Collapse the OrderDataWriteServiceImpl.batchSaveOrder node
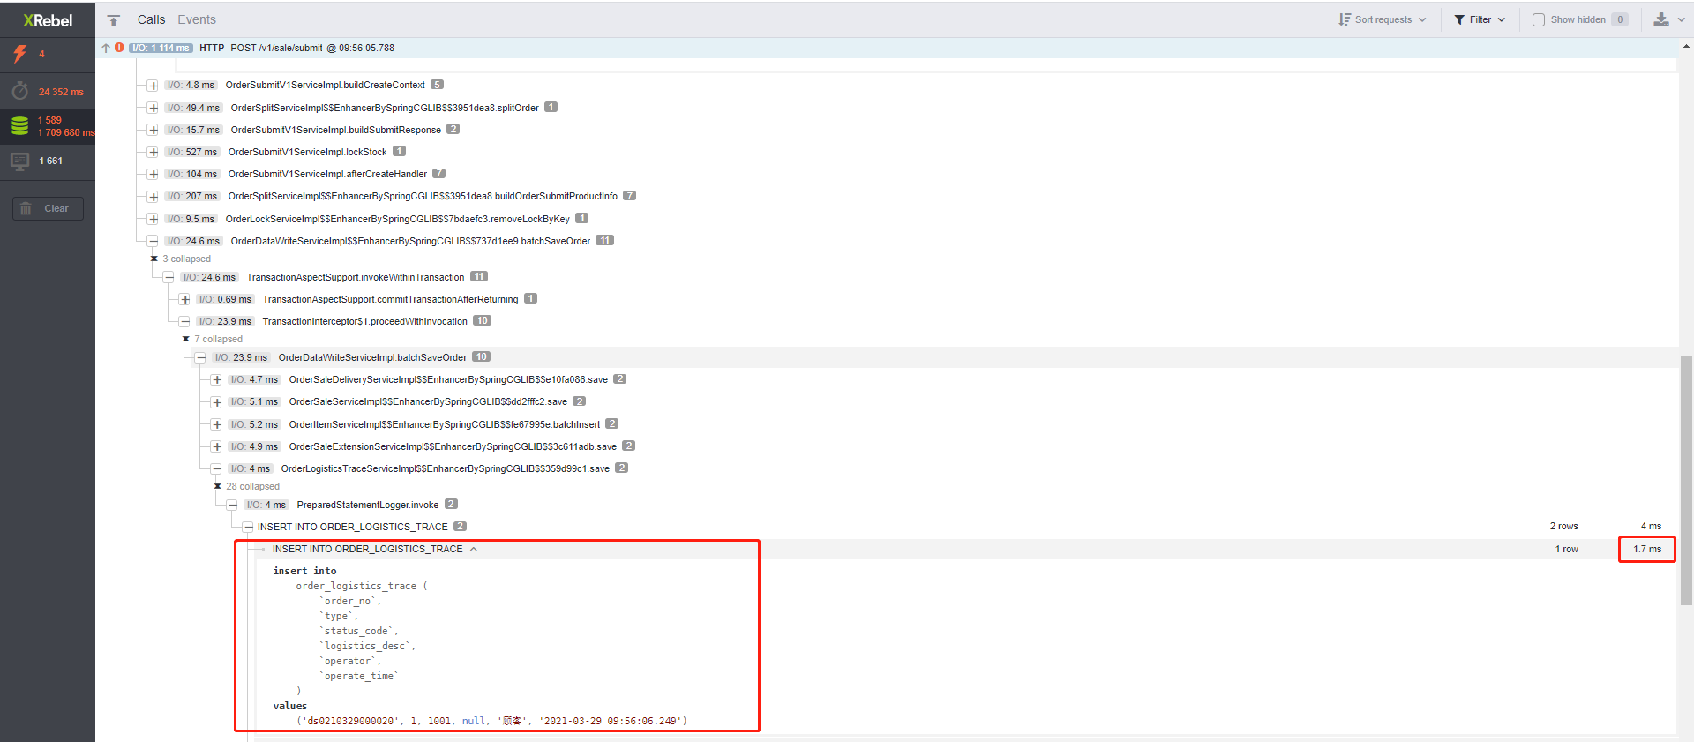Screen dimensions: 1694x742 tap(200, 357)
